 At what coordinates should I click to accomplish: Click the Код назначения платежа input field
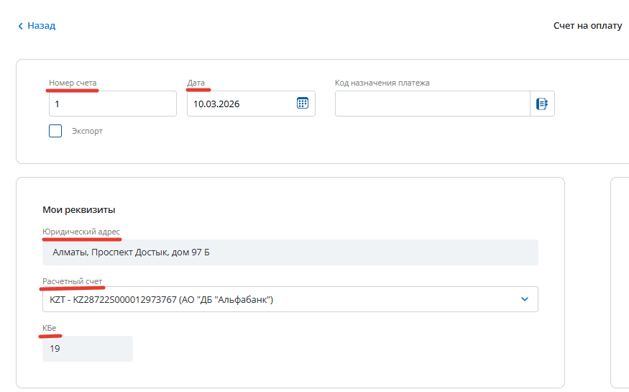tap(432, 104)
